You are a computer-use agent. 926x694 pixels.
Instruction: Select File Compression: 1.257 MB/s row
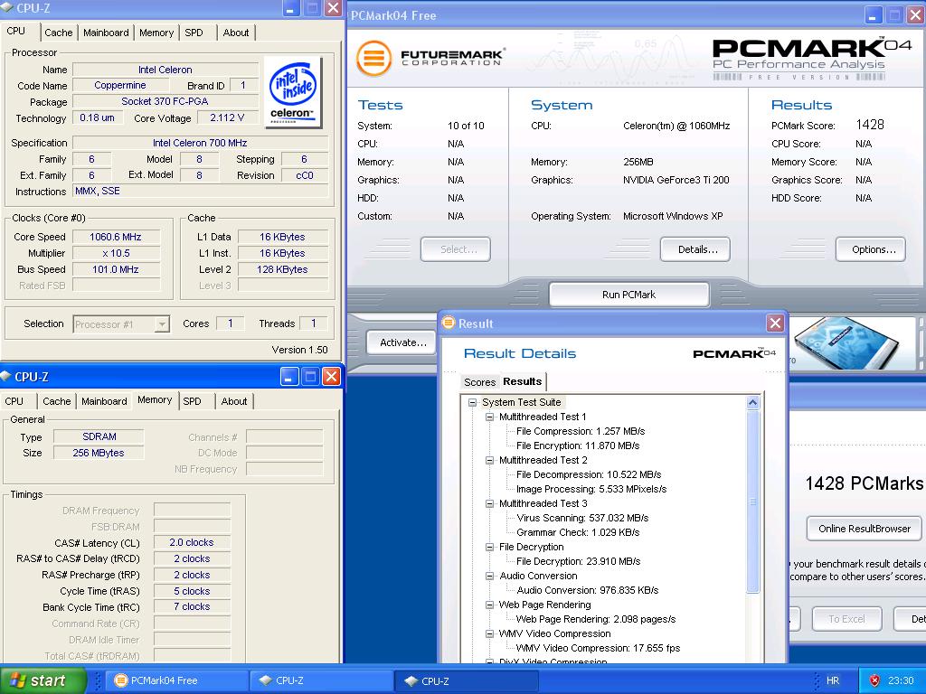click(x=580, y=431)
